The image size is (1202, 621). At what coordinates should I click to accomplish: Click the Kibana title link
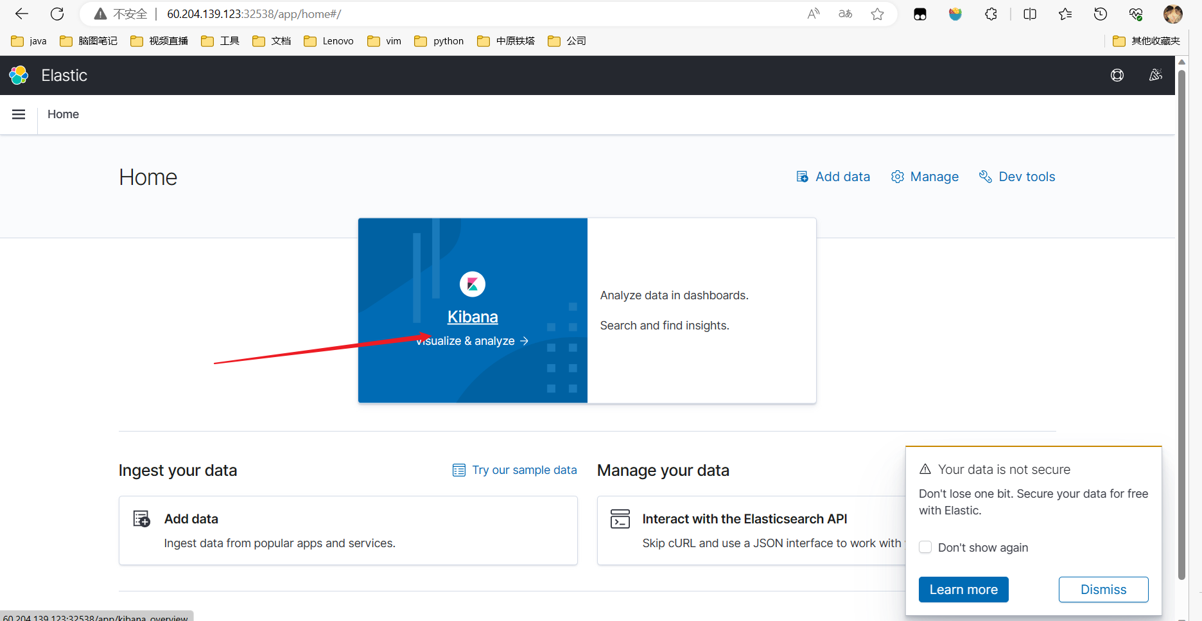coord(473,317)
